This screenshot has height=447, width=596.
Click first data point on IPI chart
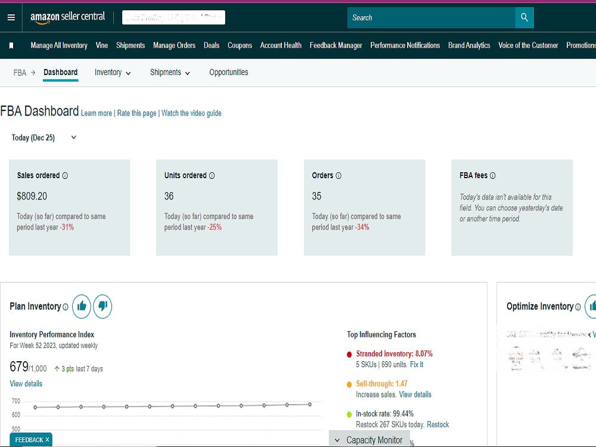35,408
